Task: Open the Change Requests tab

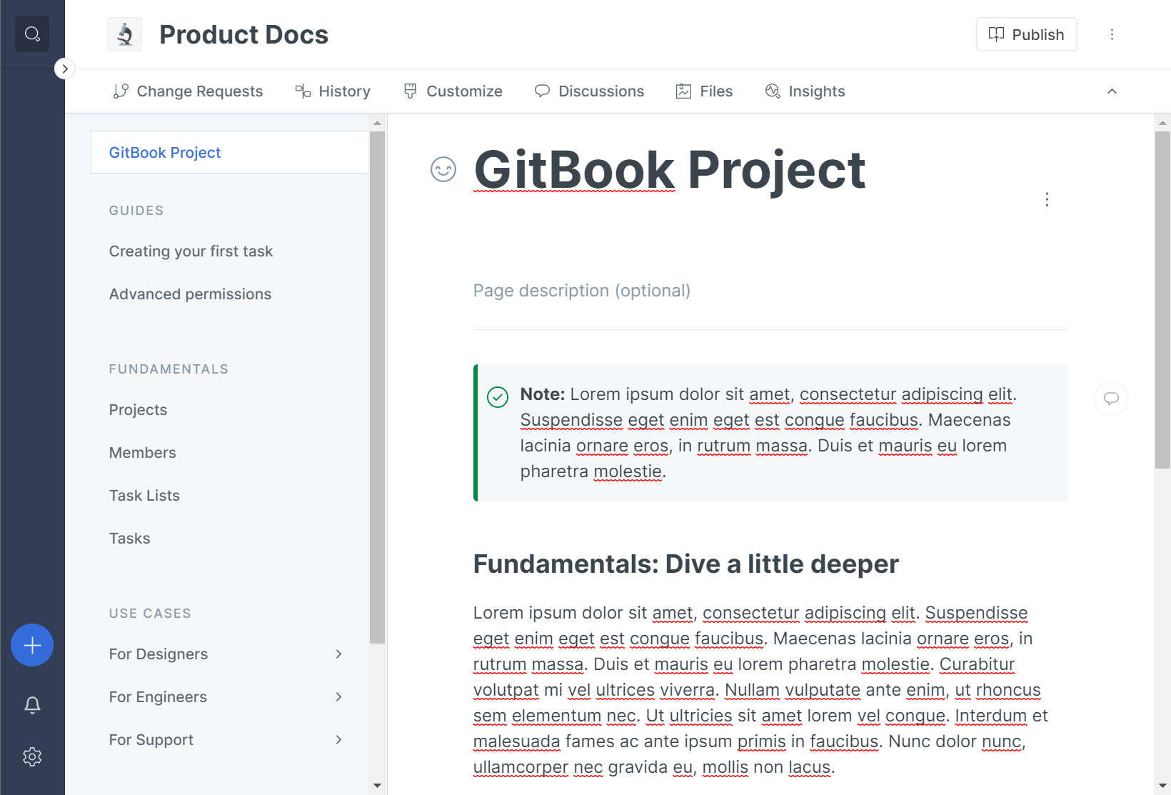Action: pyautogui.click(x=189, y=91)
